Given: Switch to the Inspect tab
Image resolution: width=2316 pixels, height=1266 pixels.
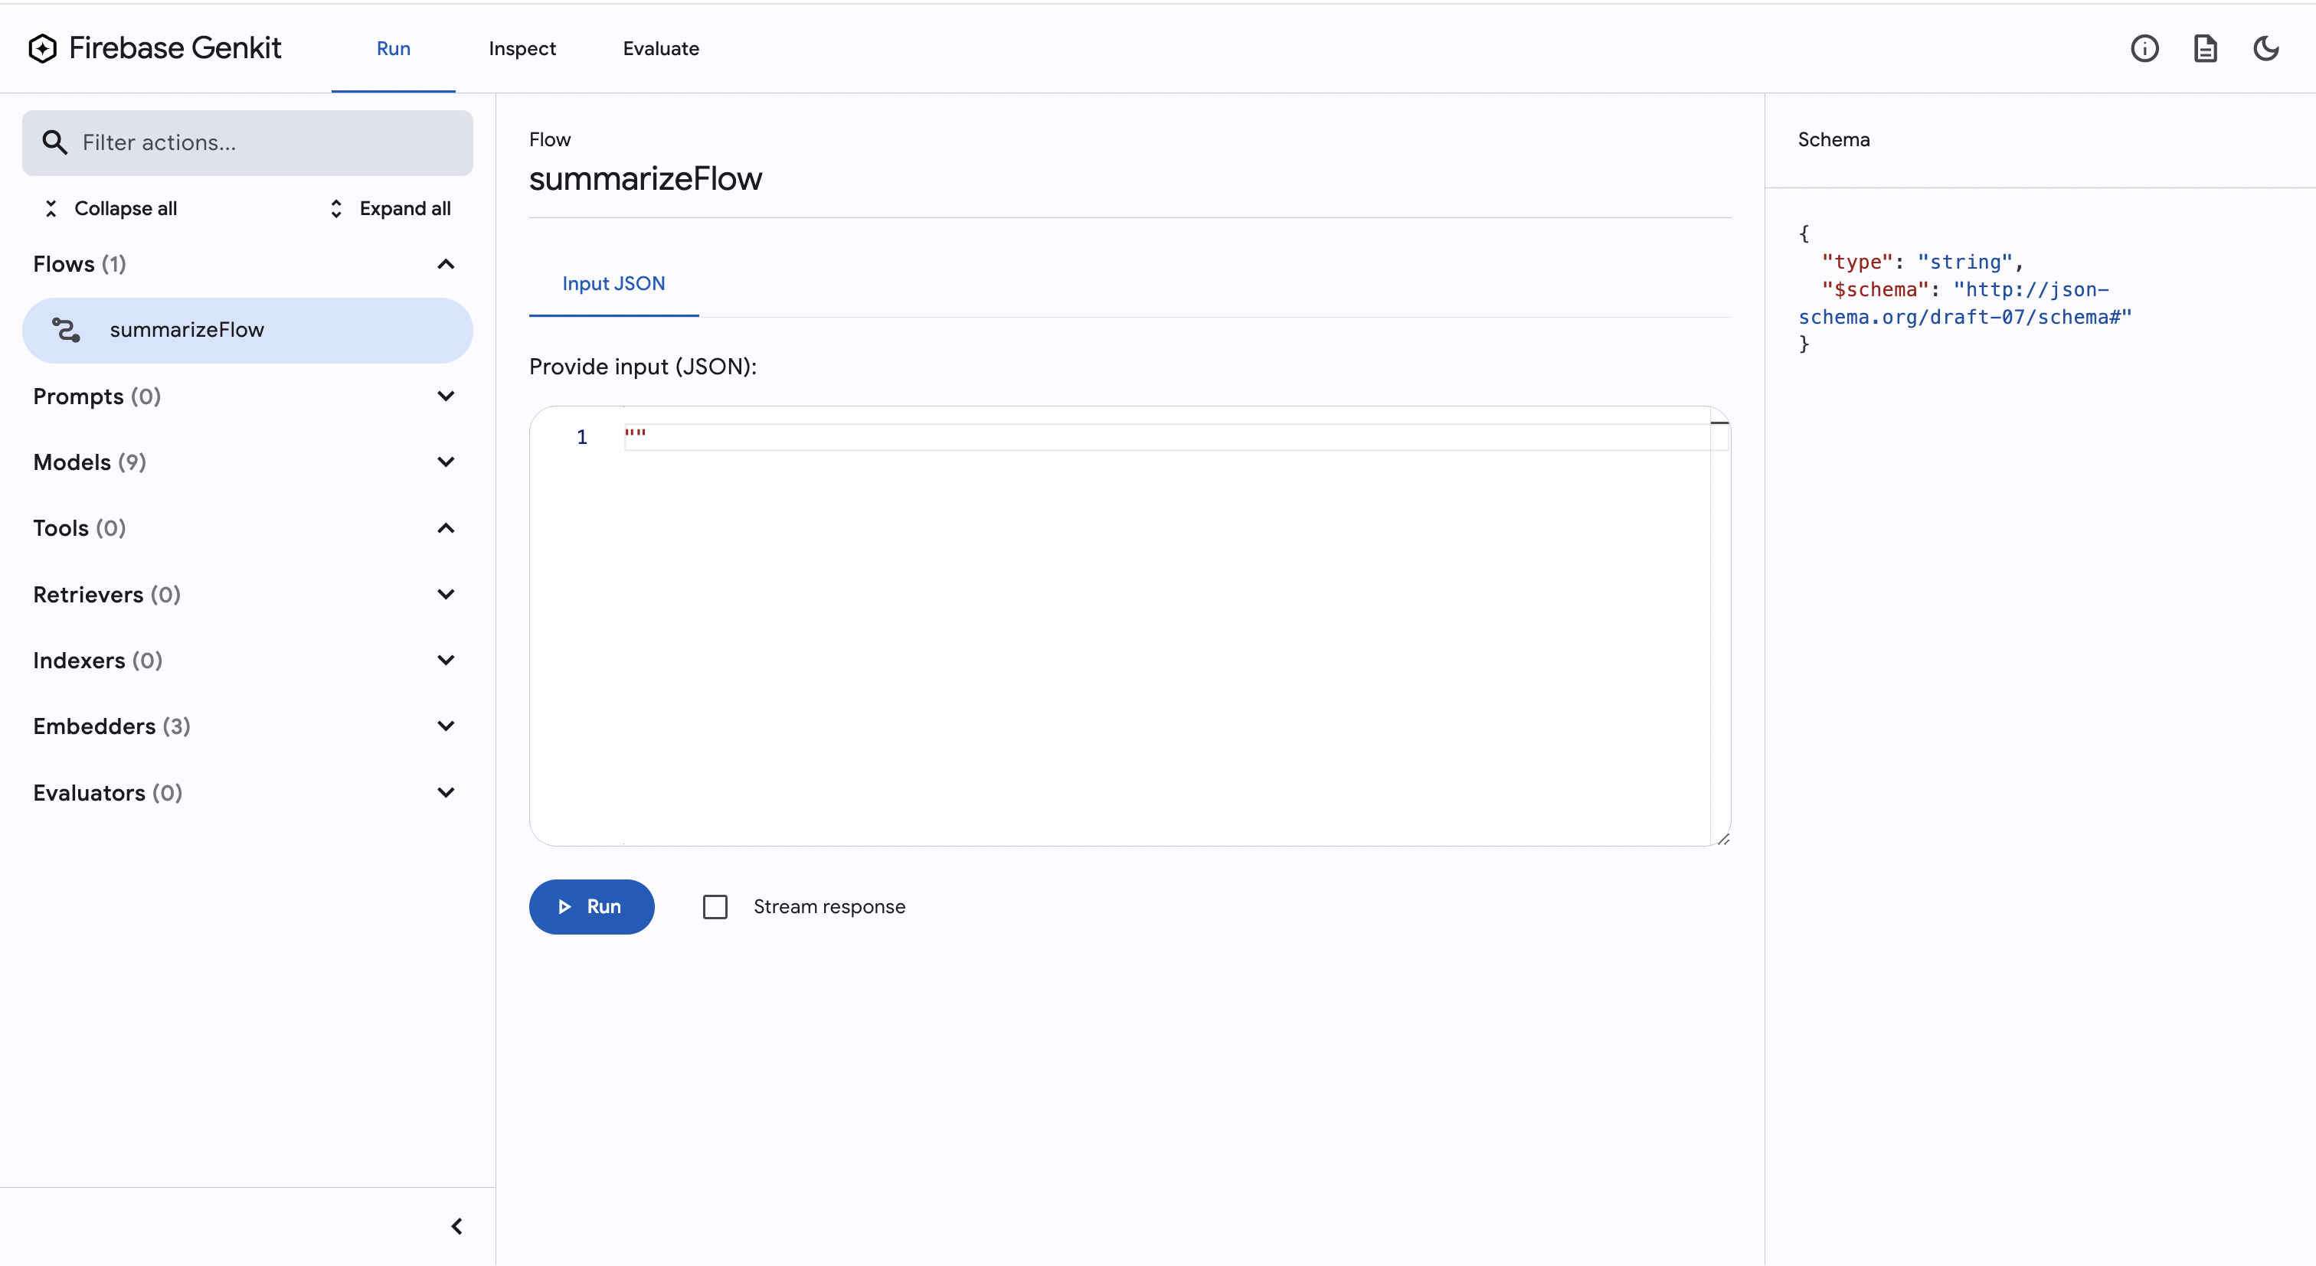Looking at the screenshot, I should (522, 48).
